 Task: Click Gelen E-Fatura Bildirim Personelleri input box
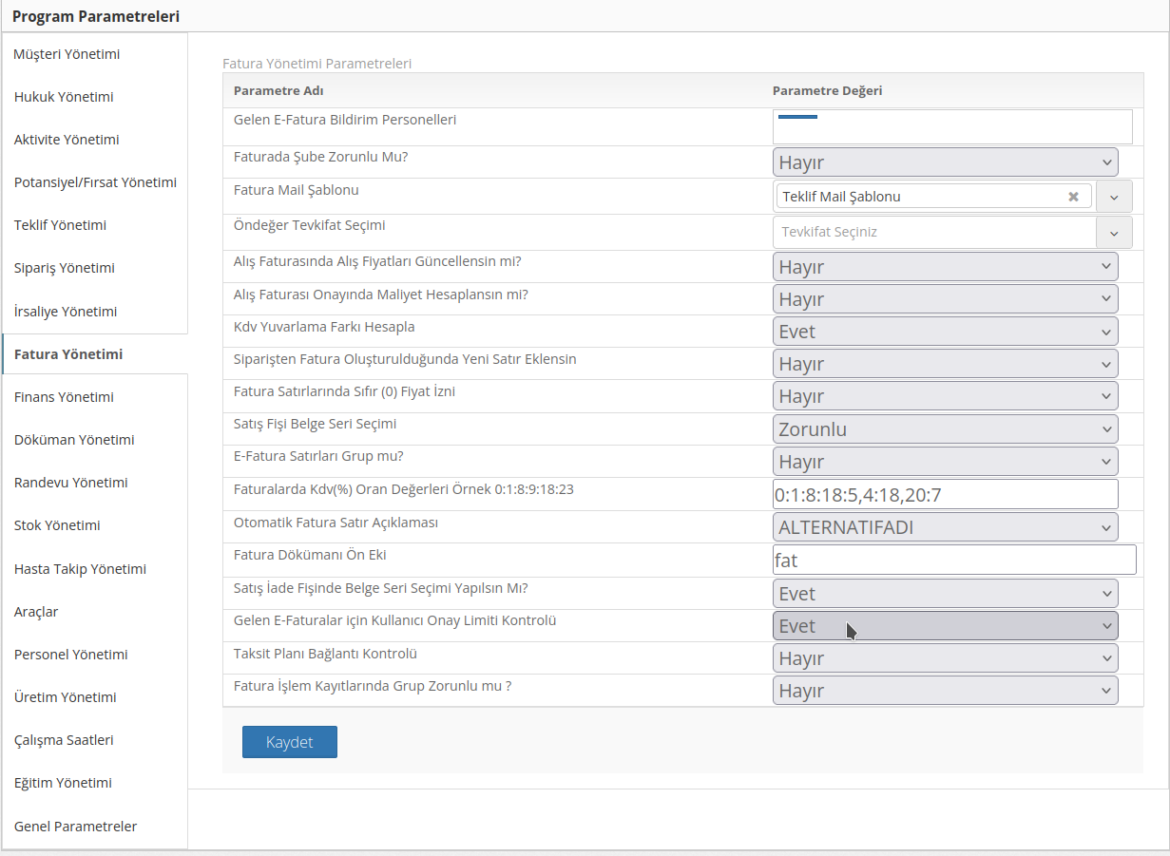tap(952, 127)
